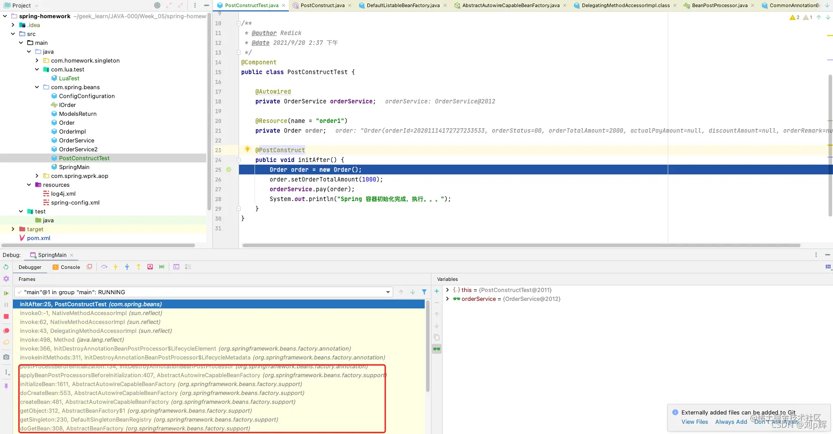Step Out of the current method
This screenshot has height=434, width=833.
tap(139, 267)
